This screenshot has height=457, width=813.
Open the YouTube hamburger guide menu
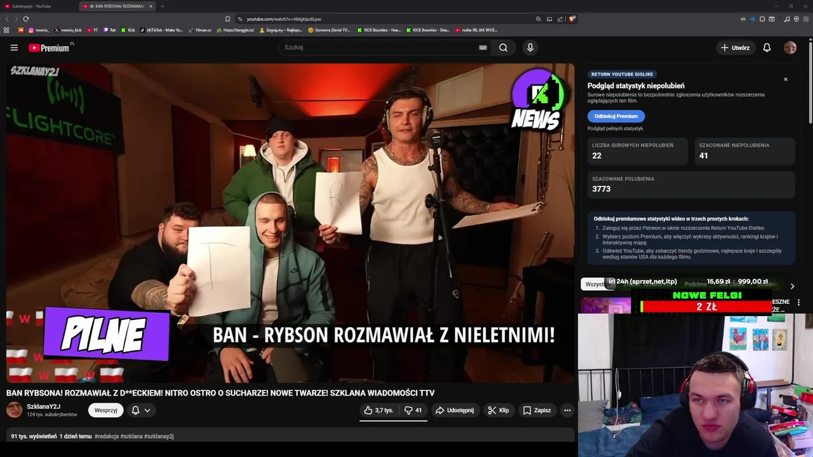point(14,48)
